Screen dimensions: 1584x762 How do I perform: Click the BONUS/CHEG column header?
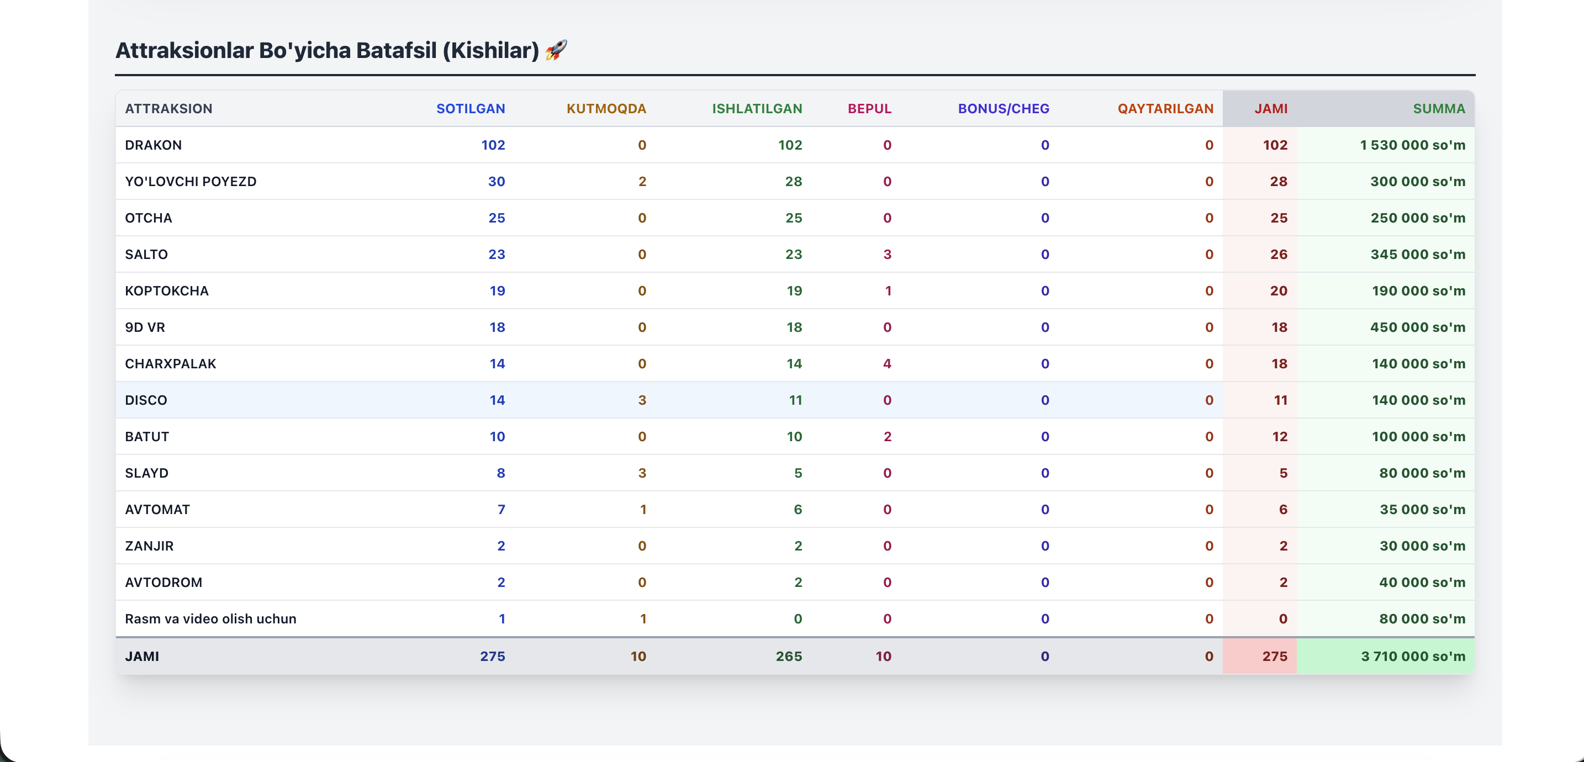(x=1003, y=109)
